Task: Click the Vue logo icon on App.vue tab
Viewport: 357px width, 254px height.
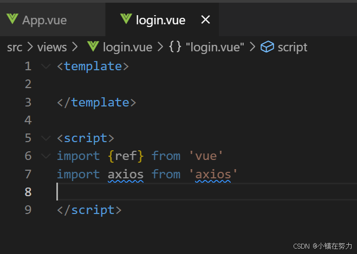Action: (x=12, y=19)
